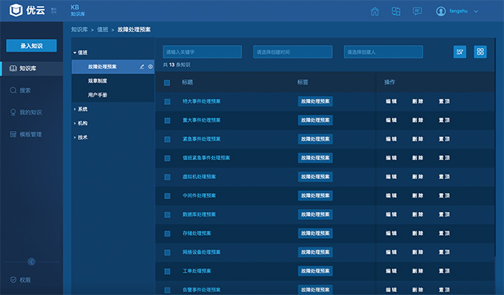
Task: Click 编辑 for 特大事件处理预案
Action: point(391,101)
